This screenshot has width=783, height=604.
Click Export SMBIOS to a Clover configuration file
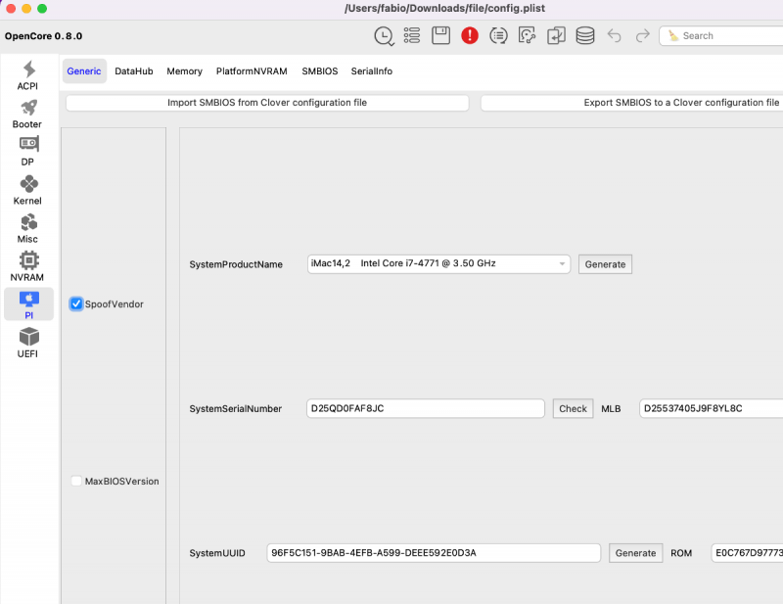(631, 103)
